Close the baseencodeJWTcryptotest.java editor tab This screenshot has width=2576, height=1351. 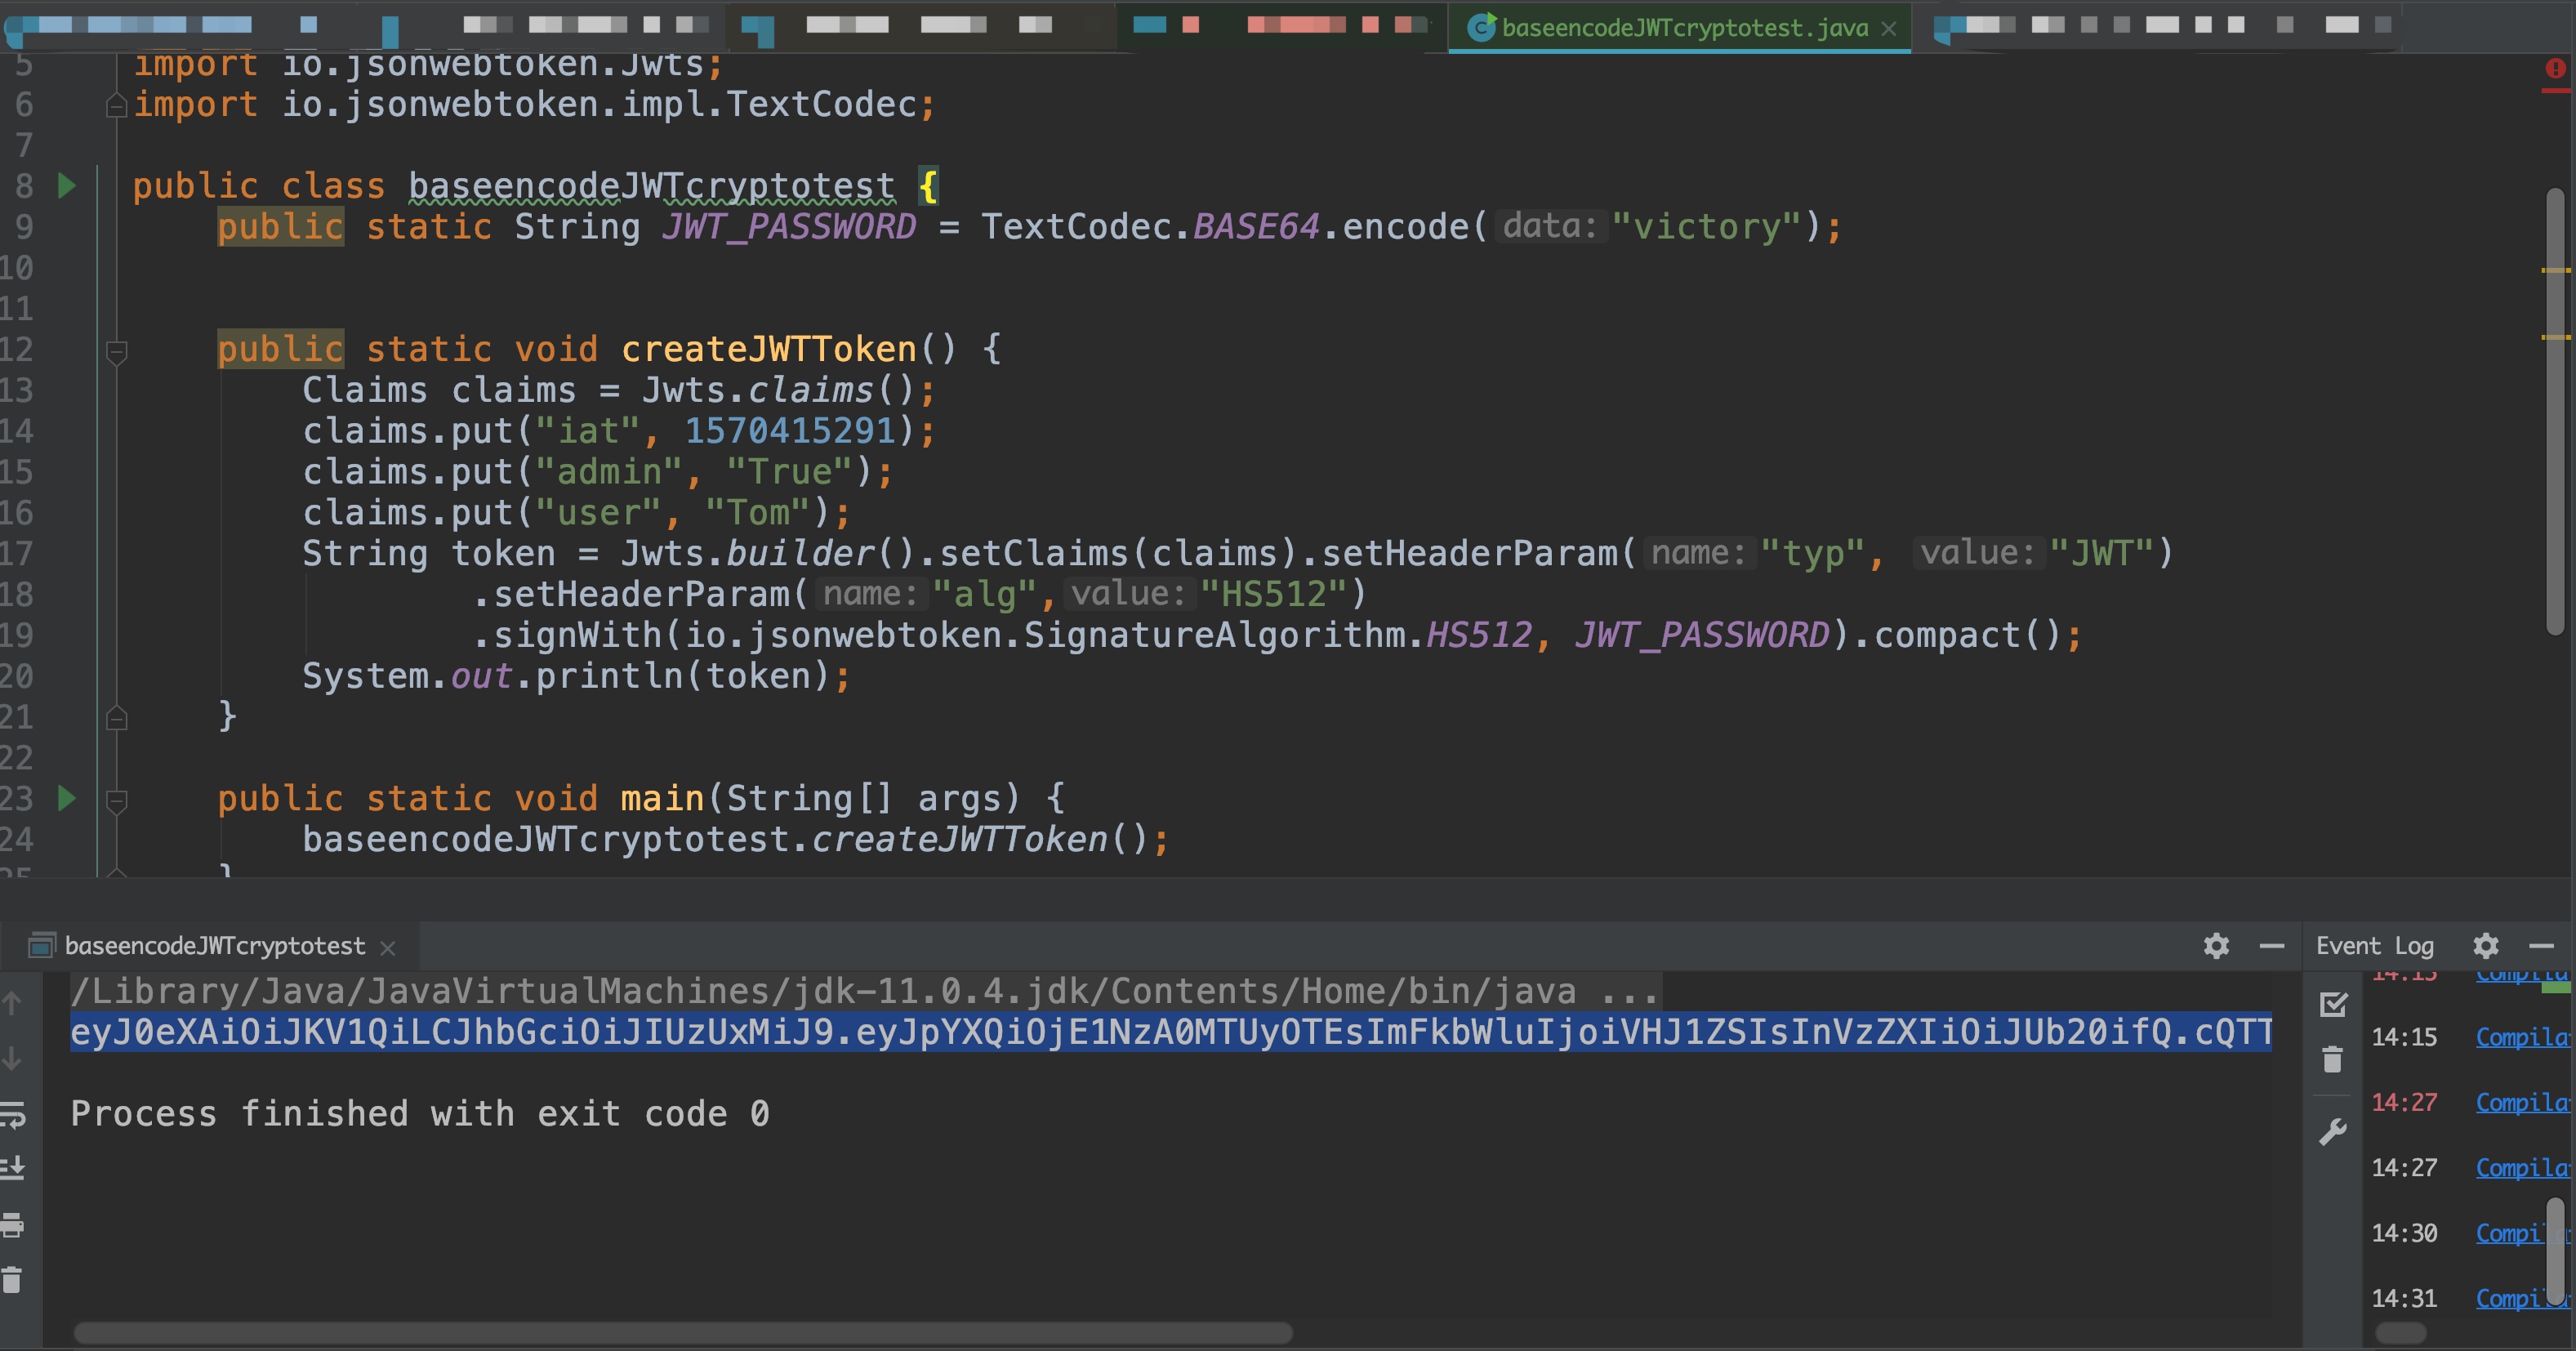(1888, 29)
